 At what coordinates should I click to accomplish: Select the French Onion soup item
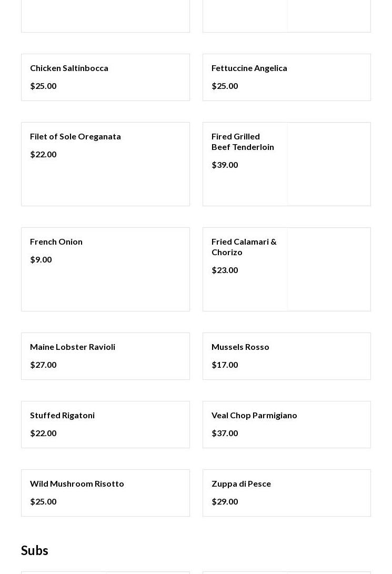point(56,241)
